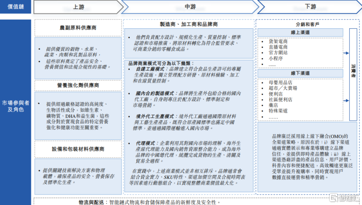Image resolution: width=362 pixels, height=205 pixels.
Task: Click the 價值鏈 label box
Action: [x=16, y=7]
